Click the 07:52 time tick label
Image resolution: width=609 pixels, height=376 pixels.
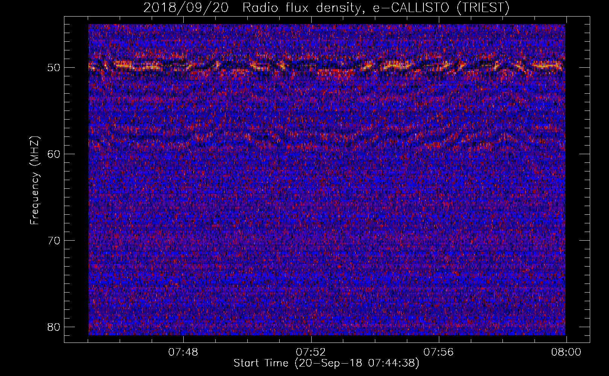(x=311, y=352)
